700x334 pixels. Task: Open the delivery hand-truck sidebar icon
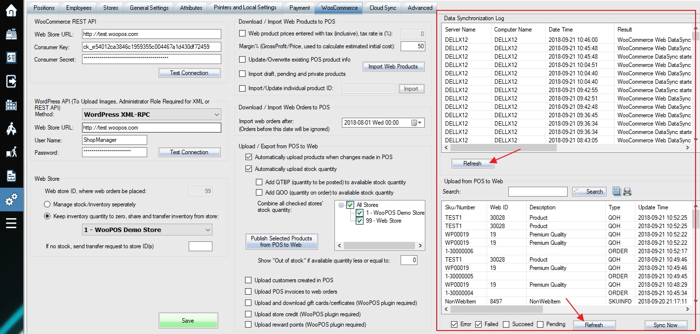pos(11,152)
